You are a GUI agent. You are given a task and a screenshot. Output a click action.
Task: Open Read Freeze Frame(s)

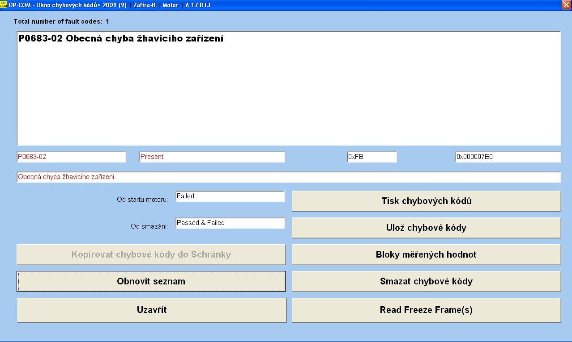coord(426,310)
